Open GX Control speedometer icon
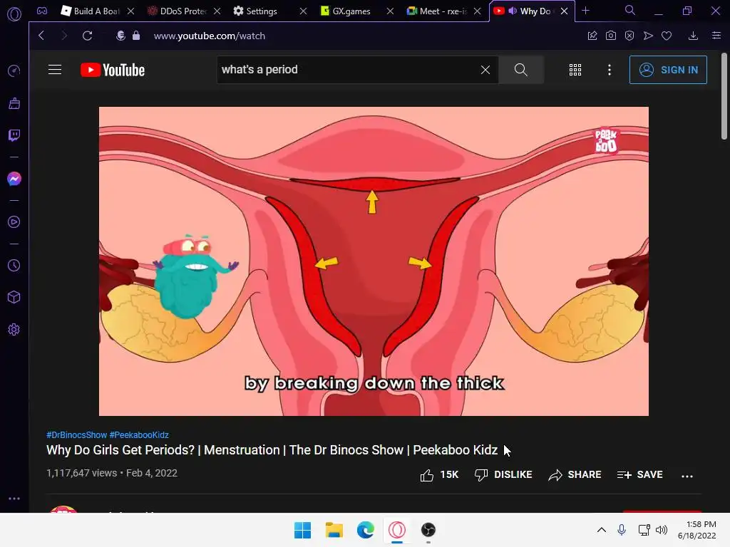 click(x=14, y=71)
